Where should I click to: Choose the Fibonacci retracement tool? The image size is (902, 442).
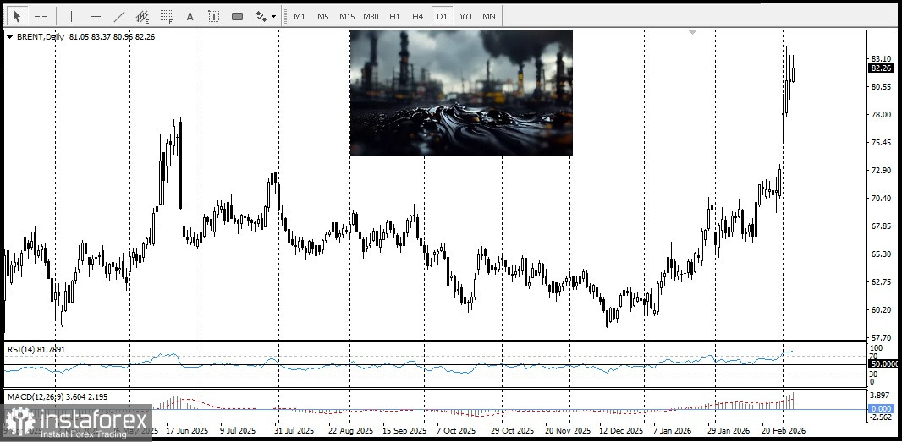coord(166,16)
